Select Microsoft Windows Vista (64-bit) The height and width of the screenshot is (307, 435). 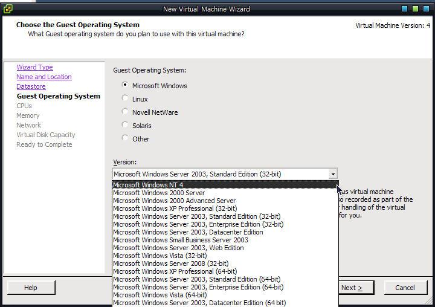coord(225,295)
